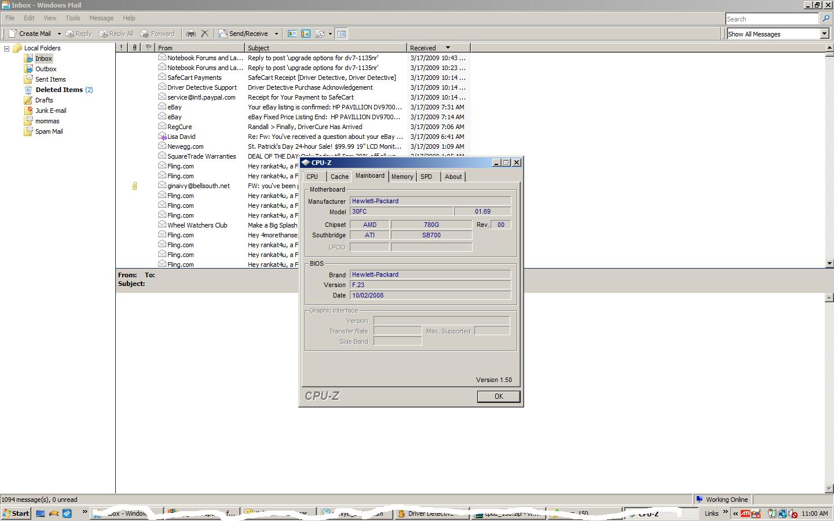Click the Reply All button
The width and height of the screenshot is (834, 521).
[x=116, y=34]
